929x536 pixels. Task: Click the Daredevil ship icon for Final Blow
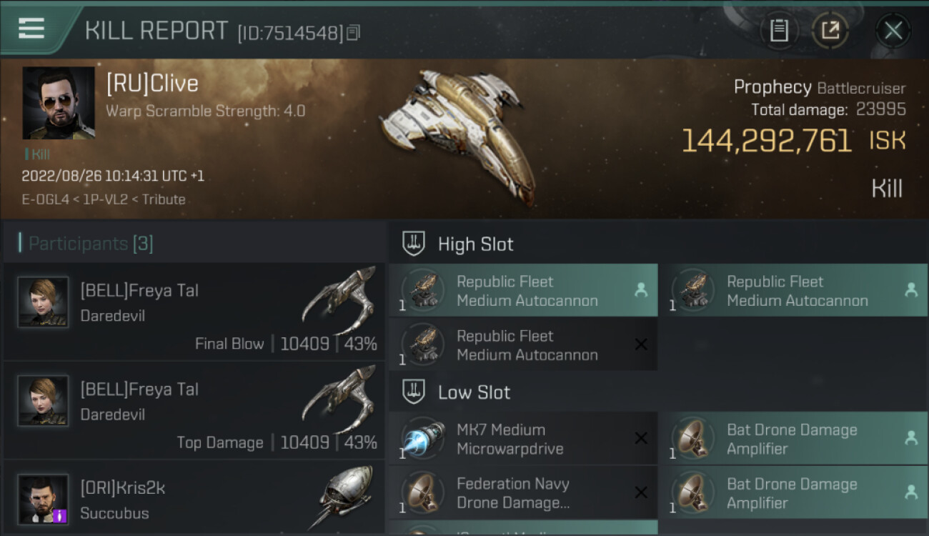339,299
